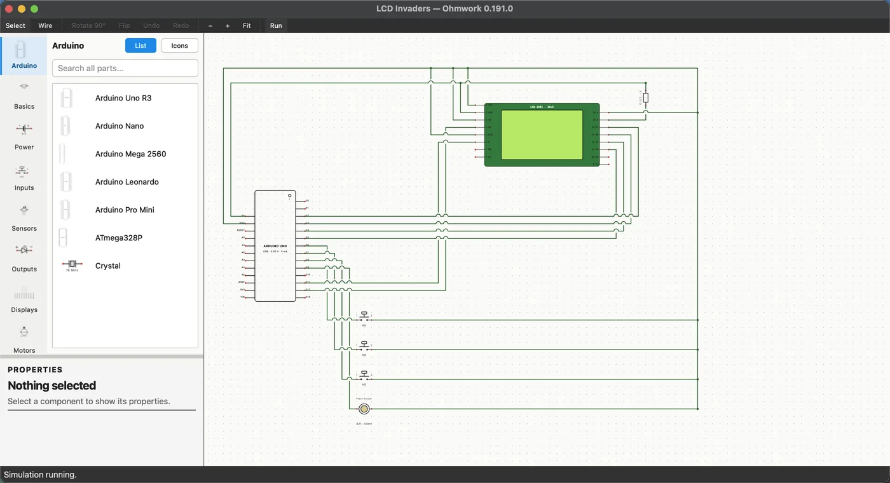The image size is (890, 483).
Task: Click the Arduino Uno R3 part icon
Action: (66, 98)
